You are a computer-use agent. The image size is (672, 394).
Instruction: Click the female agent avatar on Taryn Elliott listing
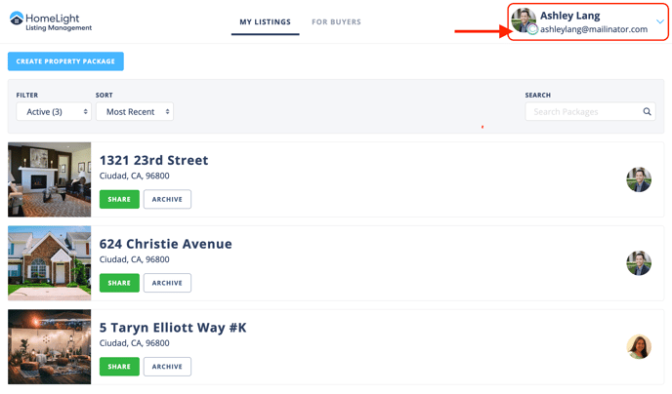[639, 346]
